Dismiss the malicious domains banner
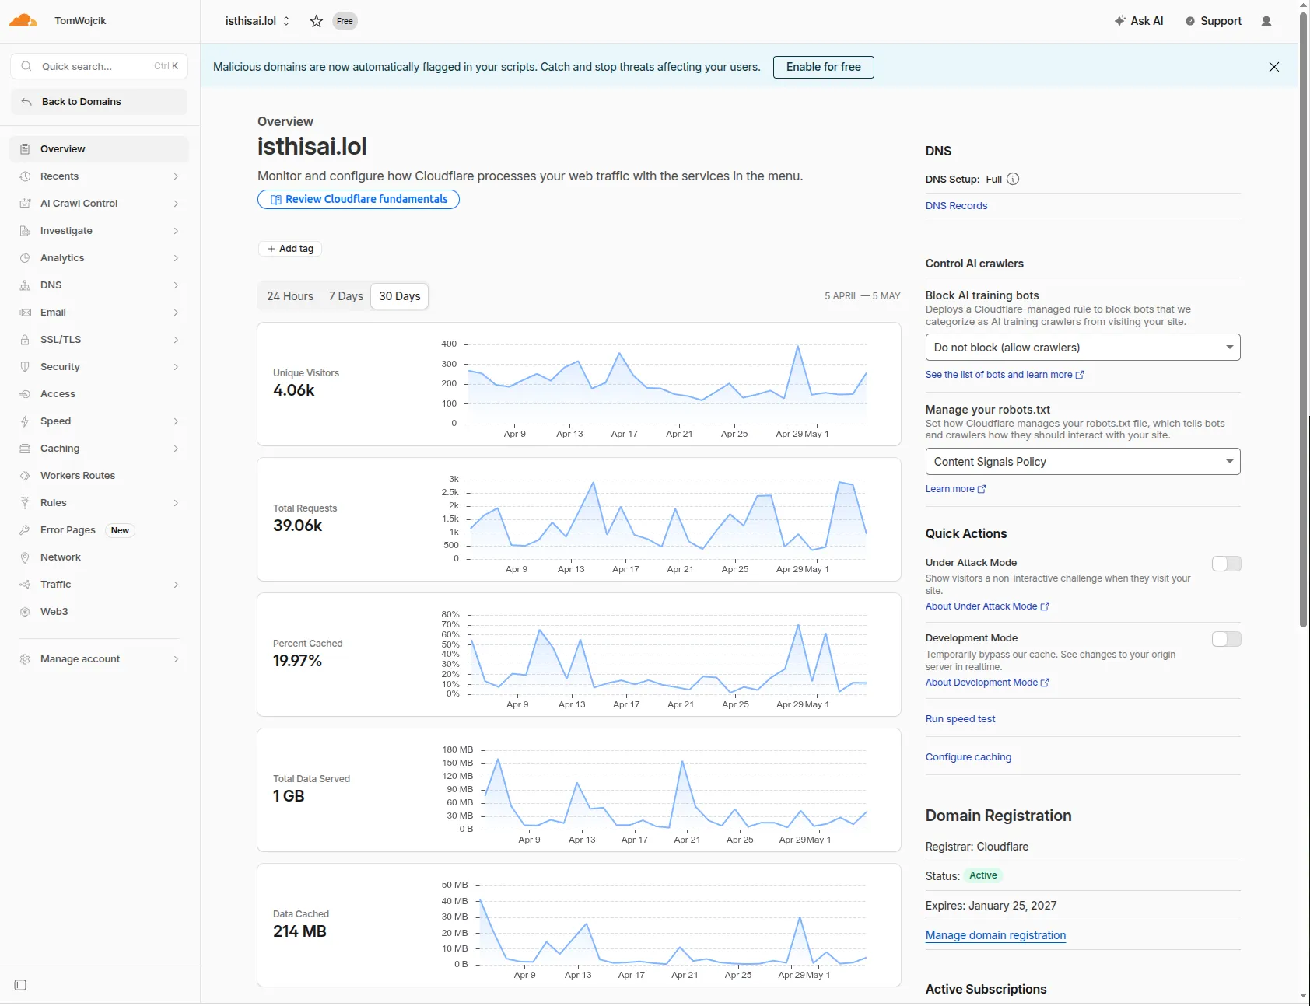The width and height of the screenshot is (1310, 1006). [x=1274, y=67]
